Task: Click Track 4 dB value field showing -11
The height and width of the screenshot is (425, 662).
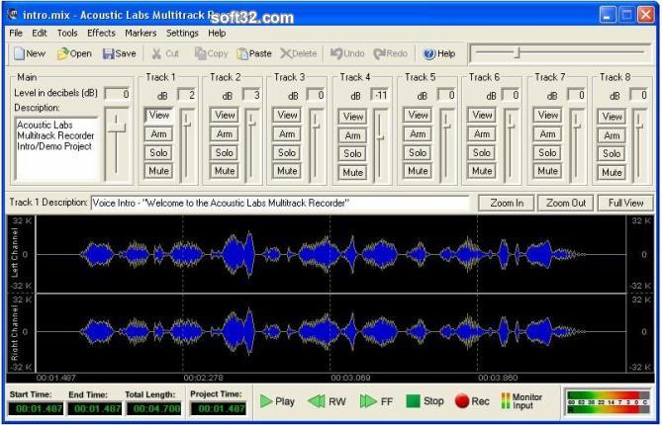Action: (x=380, y=95)
